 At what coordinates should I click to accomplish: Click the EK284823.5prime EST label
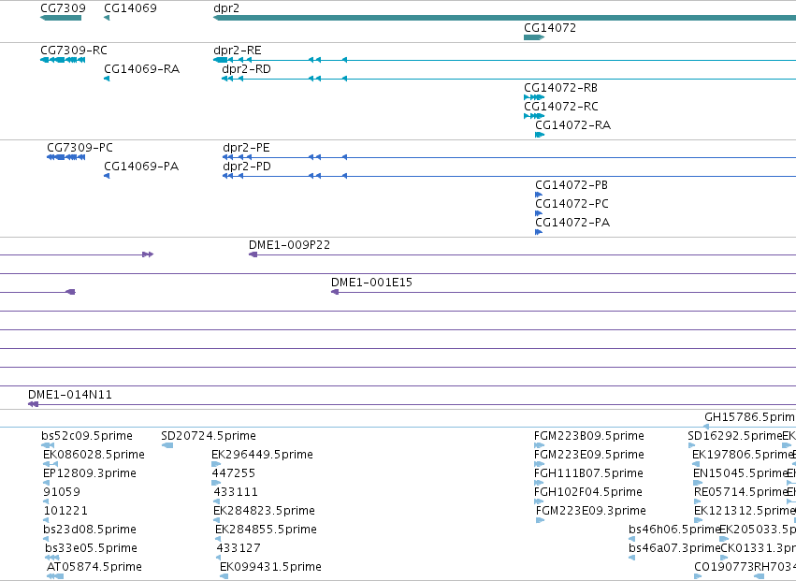pyautogui.click(x=264, y=511)
